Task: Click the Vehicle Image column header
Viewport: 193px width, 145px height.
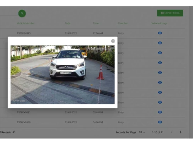Action: [159, 23]
